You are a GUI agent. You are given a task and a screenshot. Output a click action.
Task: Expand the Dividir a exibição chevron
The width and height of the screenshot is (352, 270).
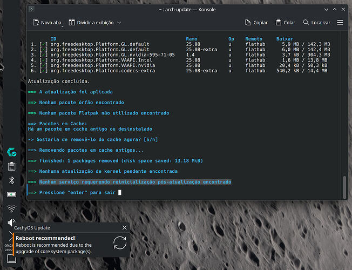pyautogui.click(x=119, y=23)
